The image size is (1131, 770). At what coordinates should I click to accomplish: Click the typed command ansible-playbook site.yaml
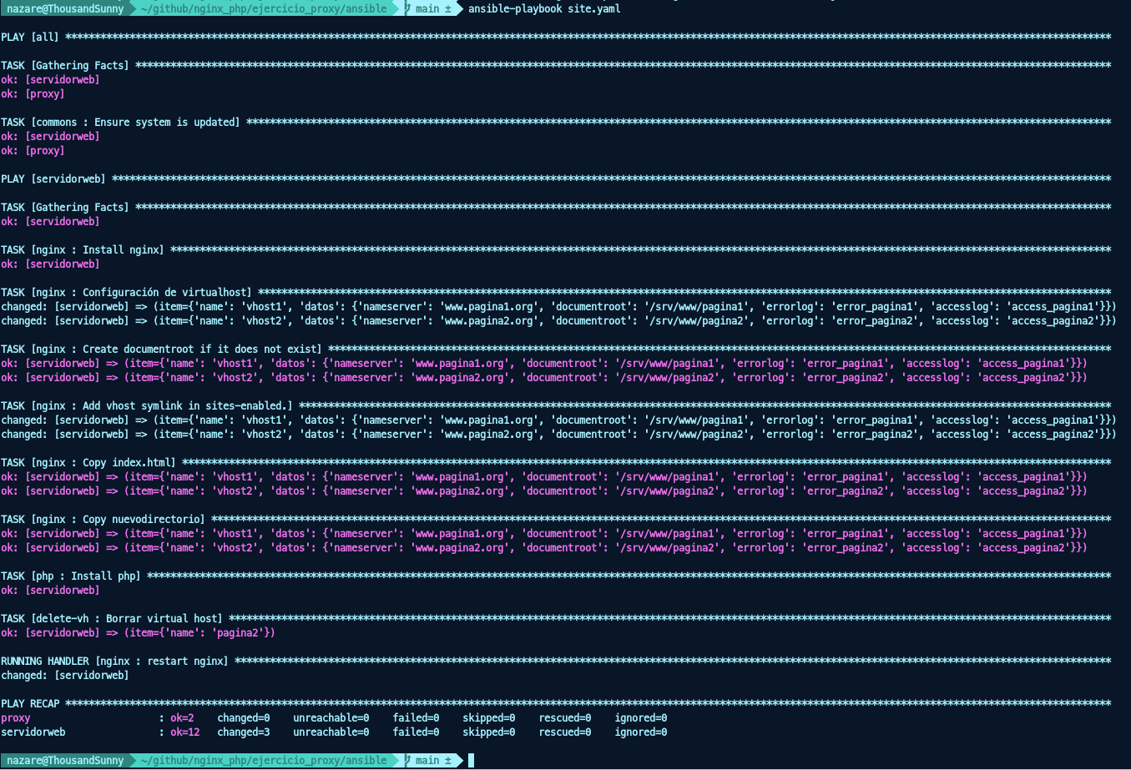coord(544,8)
